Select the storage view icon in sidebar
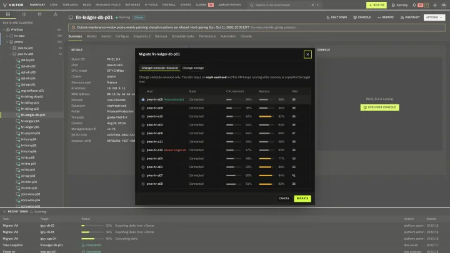This screenshot has width=450, height=253. (x=39, y=14)
